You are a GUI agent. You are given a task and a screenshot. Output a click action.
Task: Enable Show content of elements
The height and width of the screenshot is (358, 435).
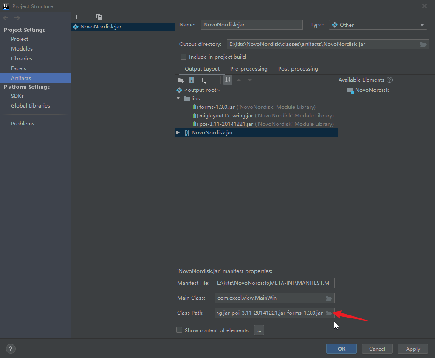(x=179, y=330)
